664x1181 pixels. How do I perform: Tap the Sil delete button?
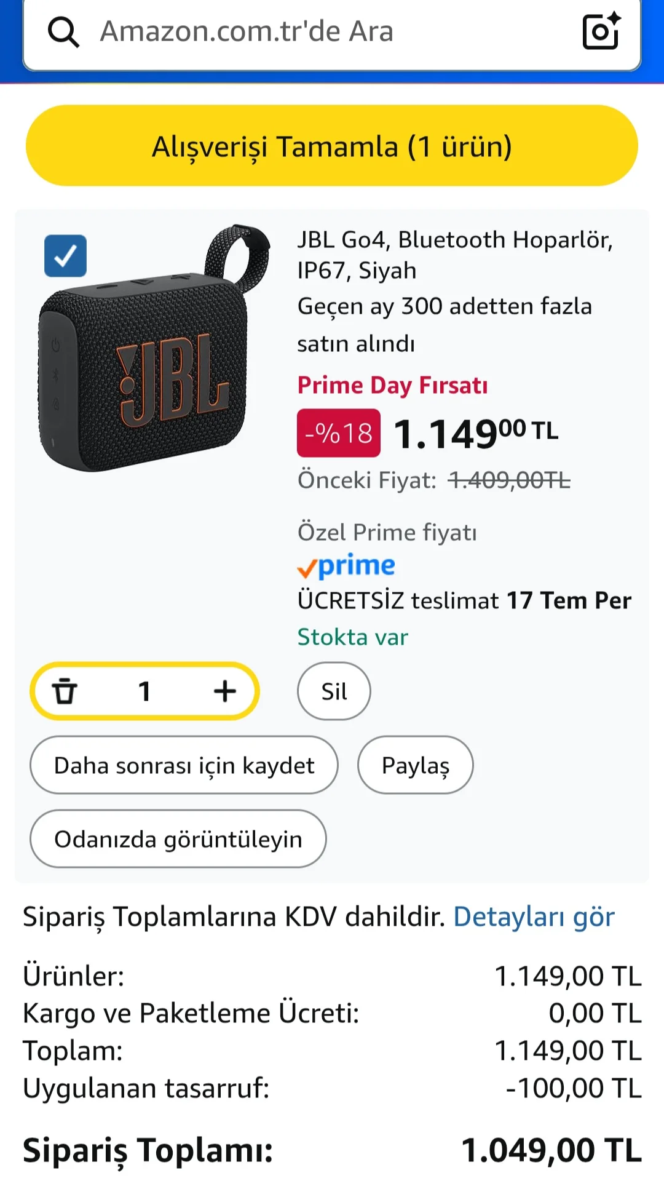(x=334, y=691)
